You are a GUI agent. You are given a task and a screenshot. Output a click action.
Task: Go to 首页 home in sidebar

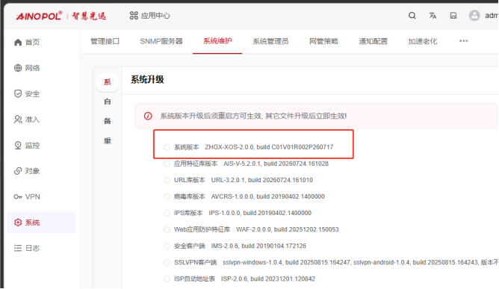pos(27,43)
